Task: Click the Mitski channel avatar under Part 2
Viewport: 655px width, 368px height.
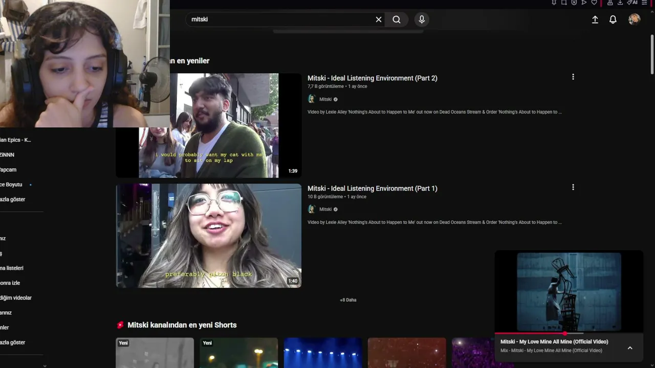Action: click(312, 99)
